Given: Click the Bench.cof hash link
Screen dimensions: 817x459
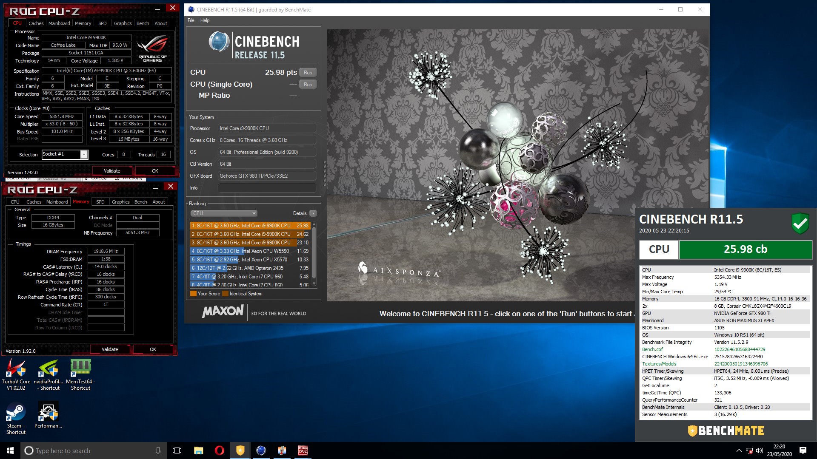Looking at the screenshot, I should coord(740,349).
